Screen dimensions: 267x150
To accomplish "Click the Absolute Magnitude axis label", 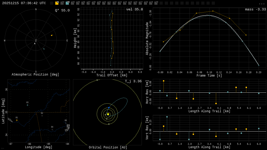I will [147, 39].
